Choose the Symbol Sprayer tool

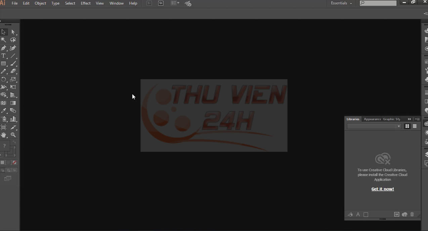(x=4, y=119)
